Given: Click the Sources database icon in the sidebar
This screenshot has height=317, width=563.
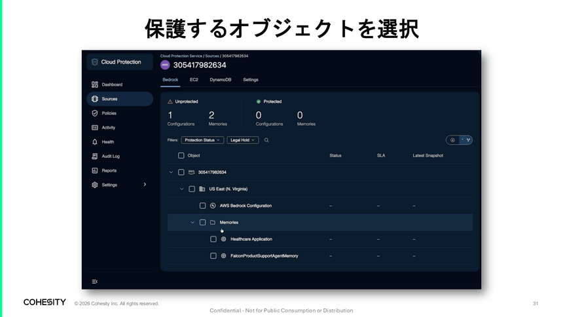Looking at the screenshot, I should tap(95, 99).
